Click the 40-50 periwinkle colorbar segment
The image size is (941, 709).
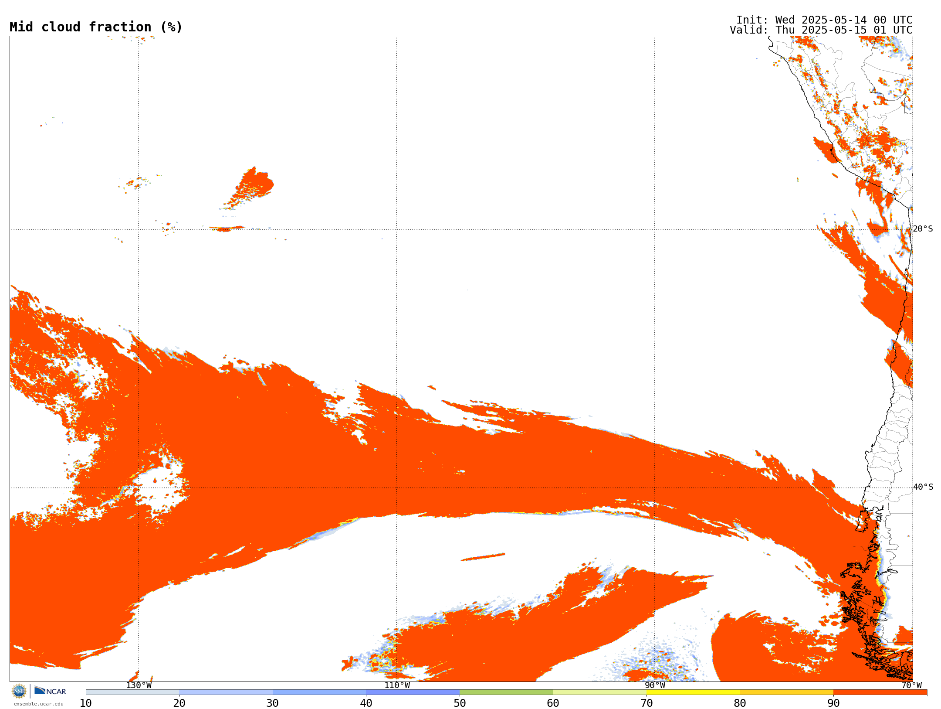(x=413, y=692)
